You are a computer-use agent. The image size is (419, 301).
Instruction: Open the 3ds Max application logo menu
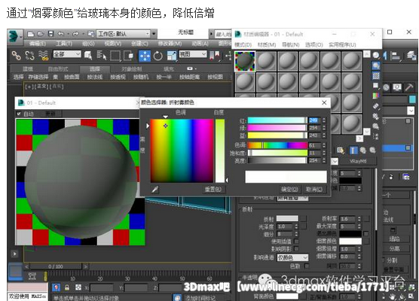click(x=15, y=36)
